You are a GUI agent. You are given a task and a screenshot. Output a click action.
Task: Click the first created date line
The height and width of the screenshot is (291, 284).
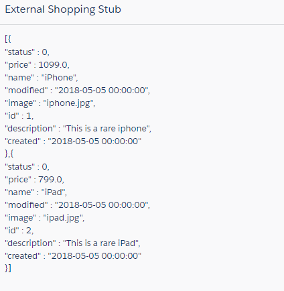point(73,141)
